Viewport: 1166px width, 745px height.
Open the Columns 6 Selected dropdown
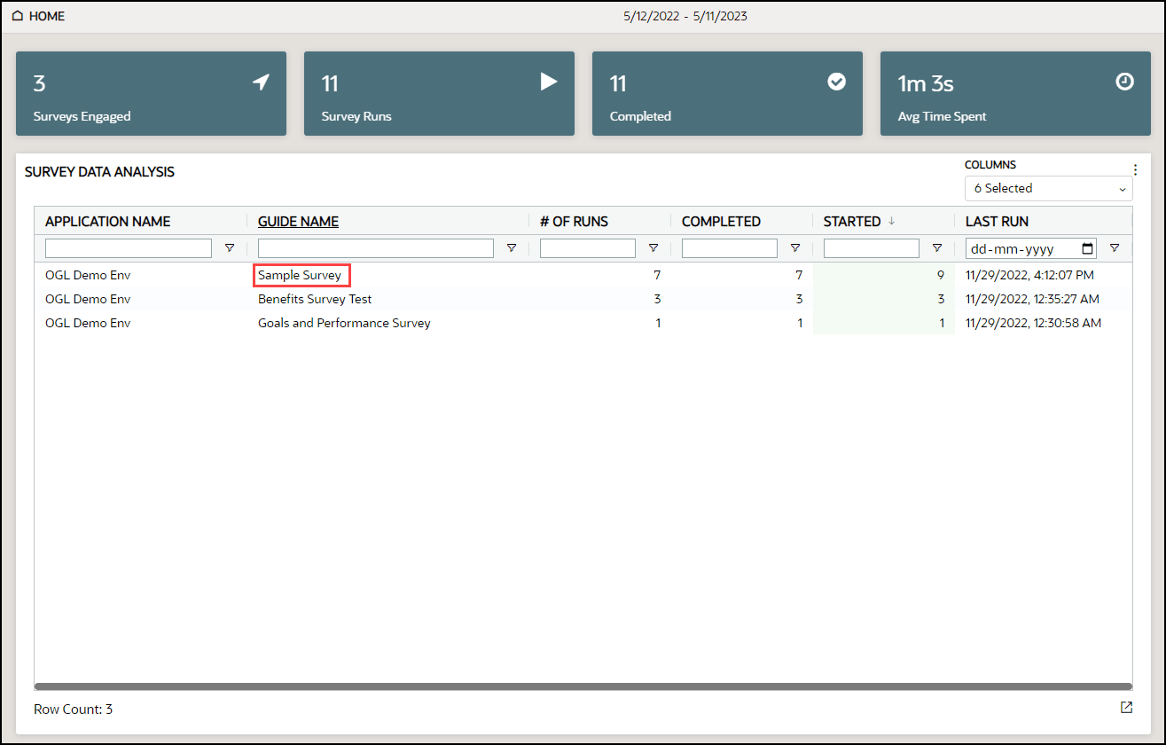1048,188
